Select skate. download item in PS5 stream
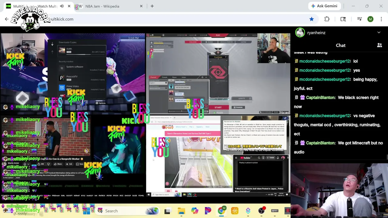This screenshot has height=218, width=388. point(82,51)
